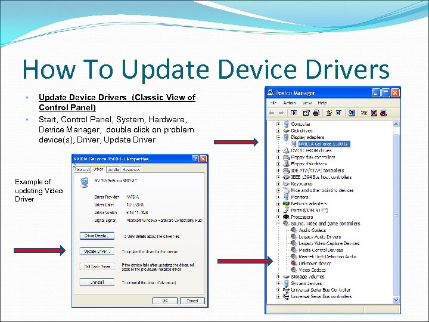Click the Display adapters monitor icon
Screen dimensions: 429x322
286,137
